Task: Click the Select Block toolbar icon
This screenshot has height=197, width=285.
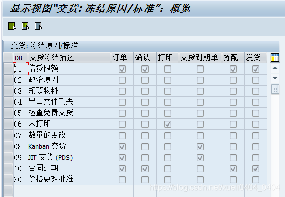Action: [25, 26]
